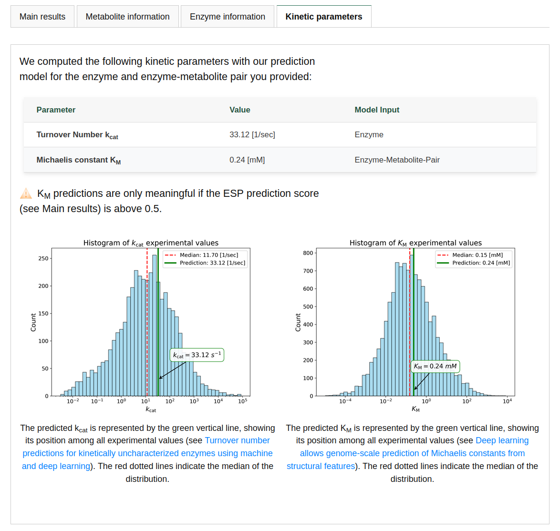
Task: Select the Kinetic parameters tab
Action: (323, 17)
